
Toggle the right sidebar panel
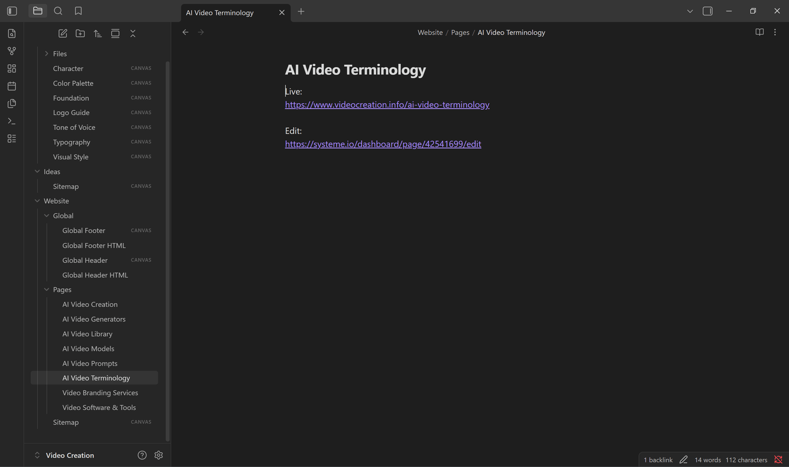tap(707, 11)
